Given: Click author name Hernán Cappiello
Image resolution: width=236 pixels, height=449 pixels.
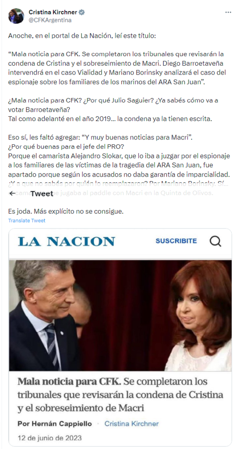Looking at the screenshot, I should 55,424.
